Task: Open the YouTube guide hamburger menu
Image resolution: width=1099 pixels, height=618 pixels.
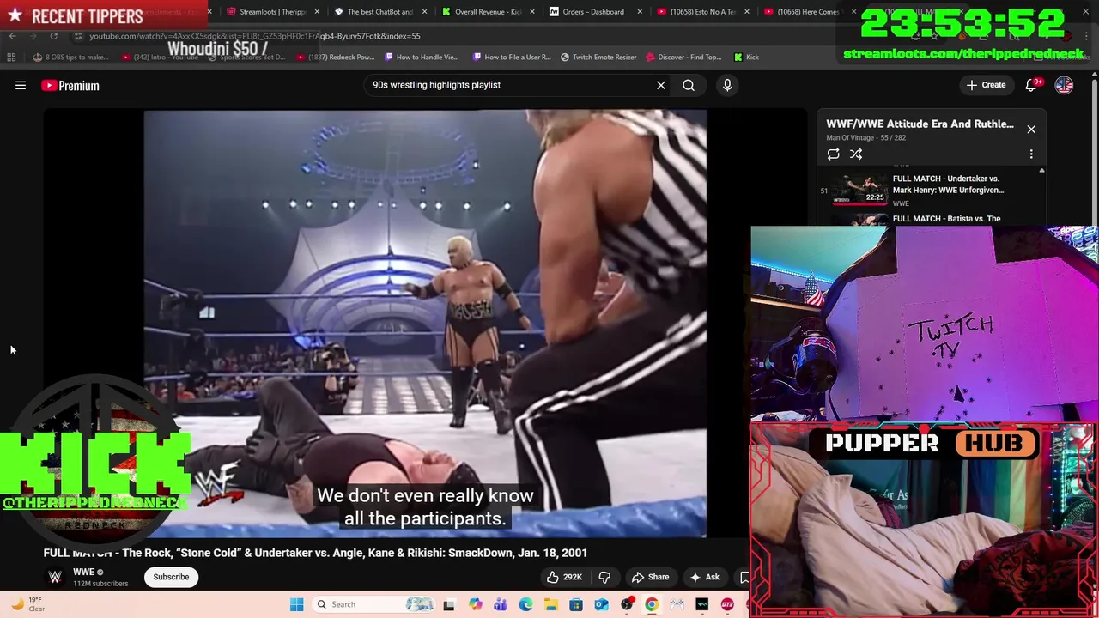Action: coord(21,85)
